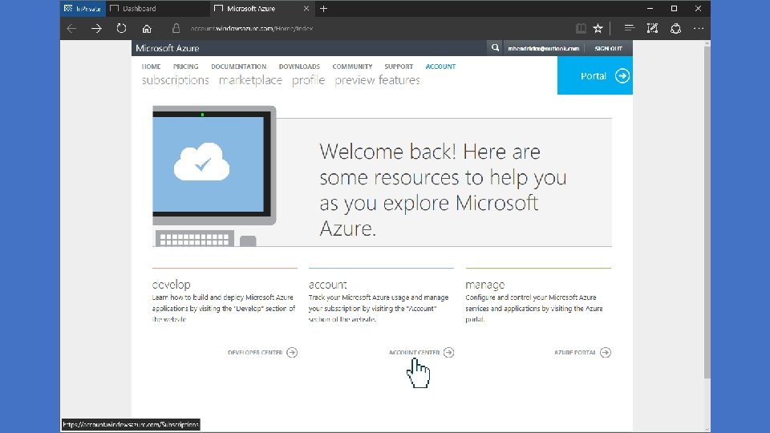Viewport: 770px width, 433px height.
Task: Click the Microsoft Azure logo text
Action: [x=168, y=48]
